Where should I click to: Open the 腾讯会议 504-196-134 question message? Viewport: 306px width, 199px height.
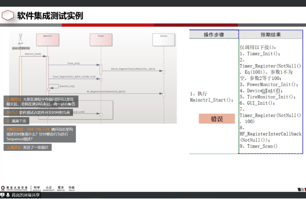[x=40, y=134]
